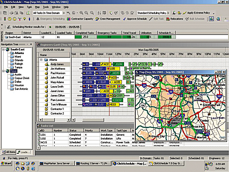This screenshot has width=229, height=172.
Task: Open the Edit menu
Action: pyautogui.click(x=13, y=7)
